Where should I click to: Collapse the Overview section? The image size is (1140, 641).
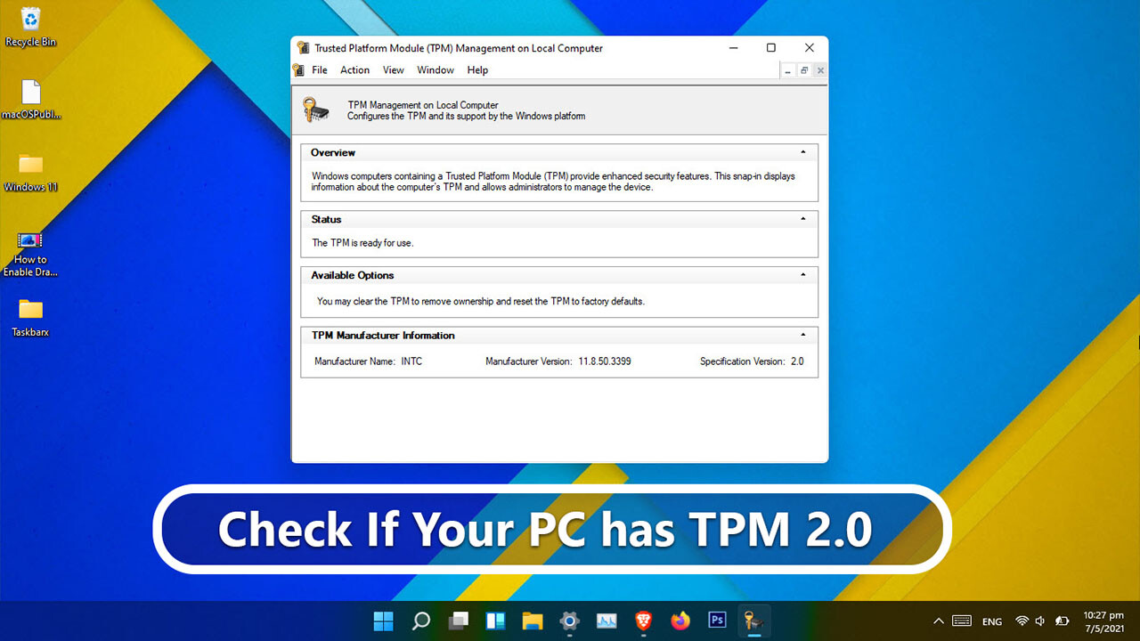803,152
